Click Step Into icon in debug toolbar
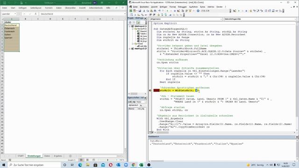Screen dimensions: 299x168 254,11
